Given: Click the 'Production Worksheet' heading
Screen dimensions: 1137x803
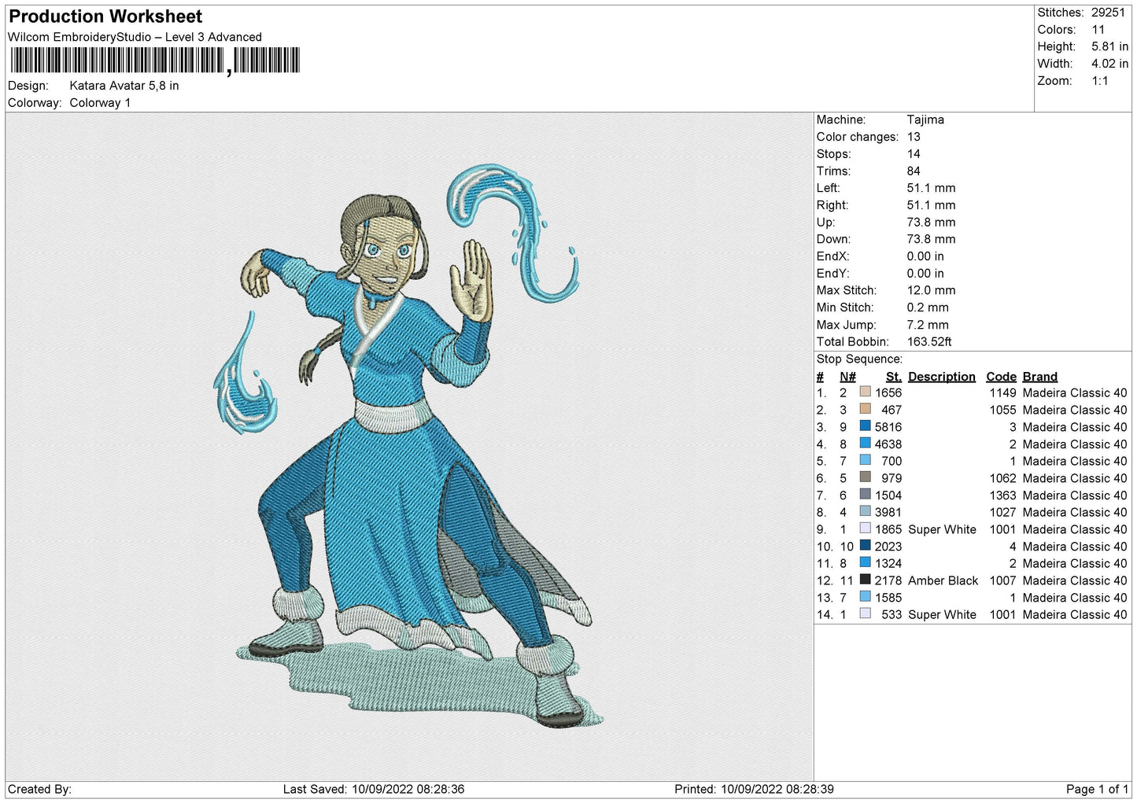Looking at the screenshot, I should click(105, 17).
